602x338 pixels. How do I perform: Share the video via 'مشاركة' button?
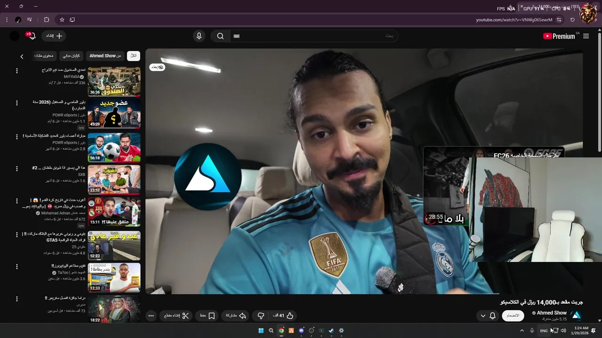[236, 316]
